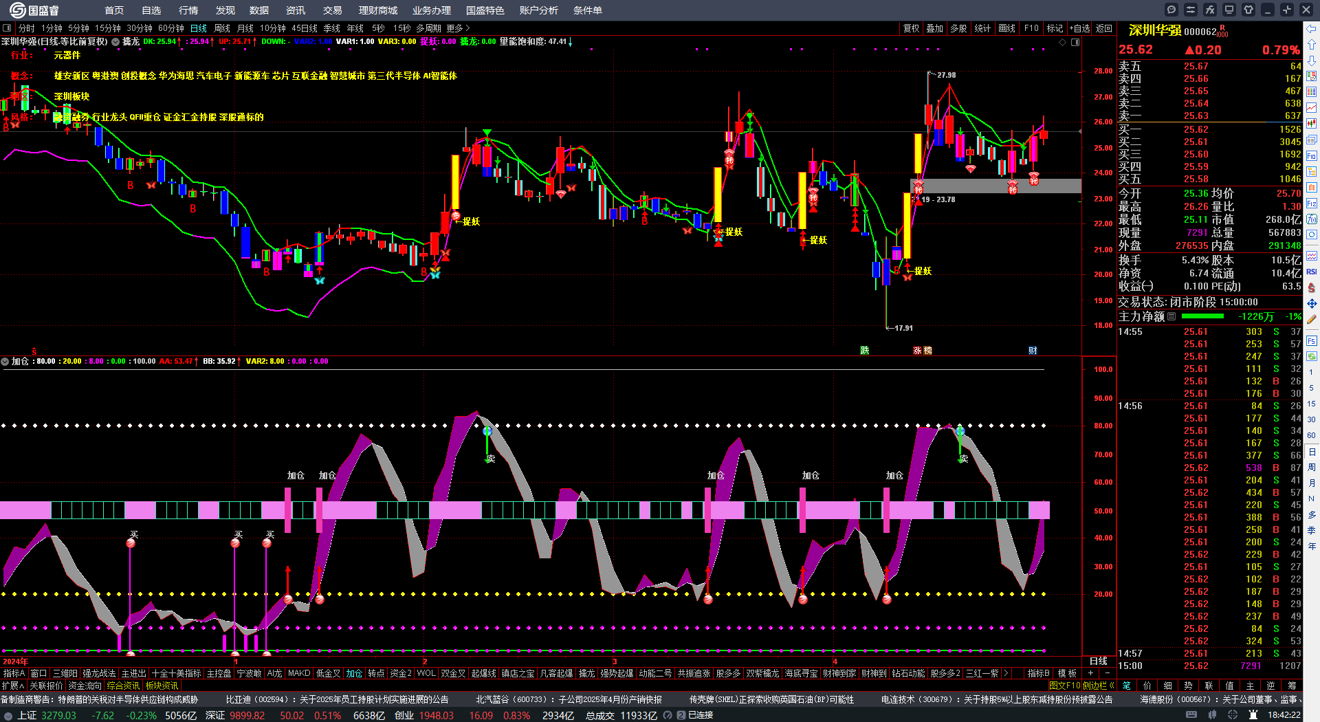Viewport: 1320px width, 722px height.
Task: Open the trend line chart icon in sidebar
Action: tap(1312, 108)
